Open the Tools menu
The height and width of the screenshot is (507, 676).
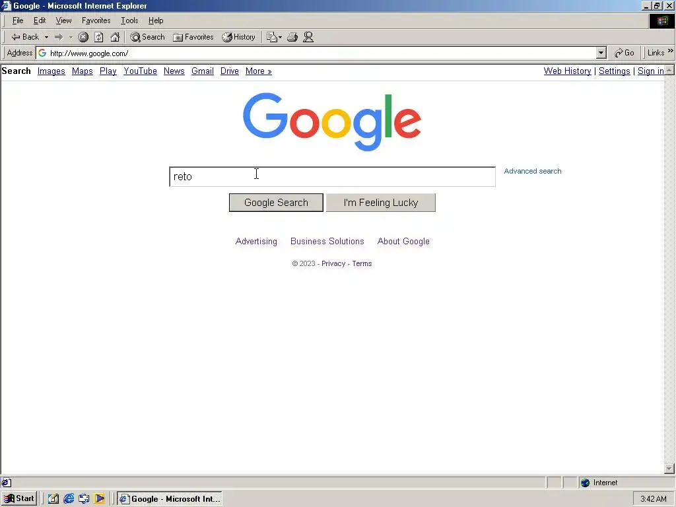(129, 20)
